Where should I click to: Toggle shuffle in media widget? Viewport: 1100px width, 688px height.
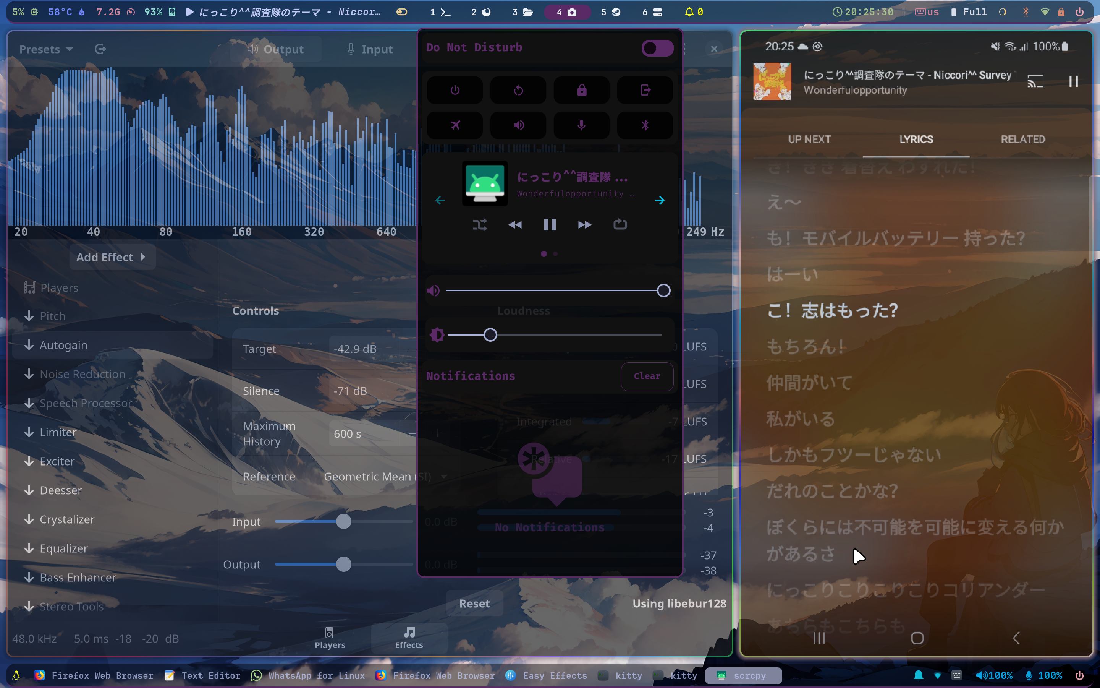point(480,225)
